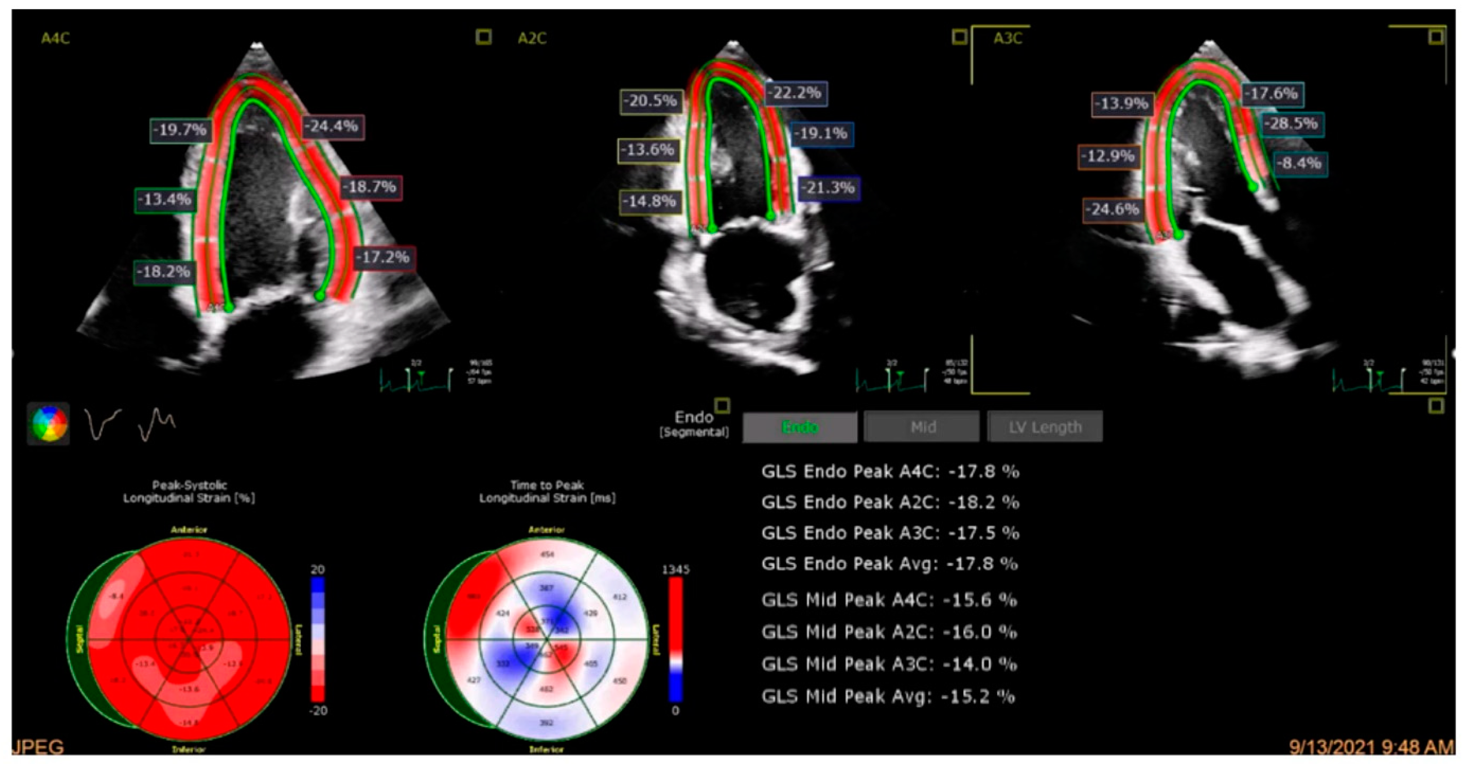Click the square icon in A3C panel corner
The image size is (1464, 764).
[1436, 37]
